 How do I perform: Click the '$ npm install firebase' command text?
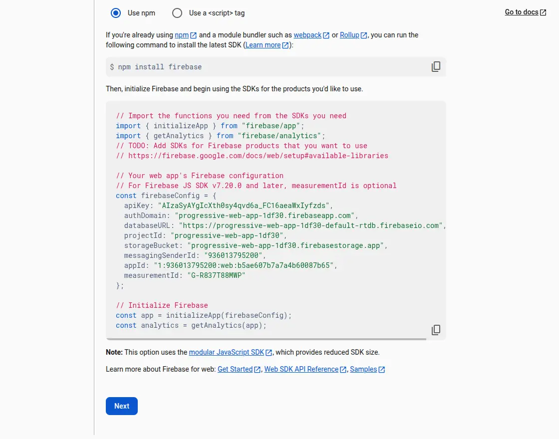tap(156, 67)
